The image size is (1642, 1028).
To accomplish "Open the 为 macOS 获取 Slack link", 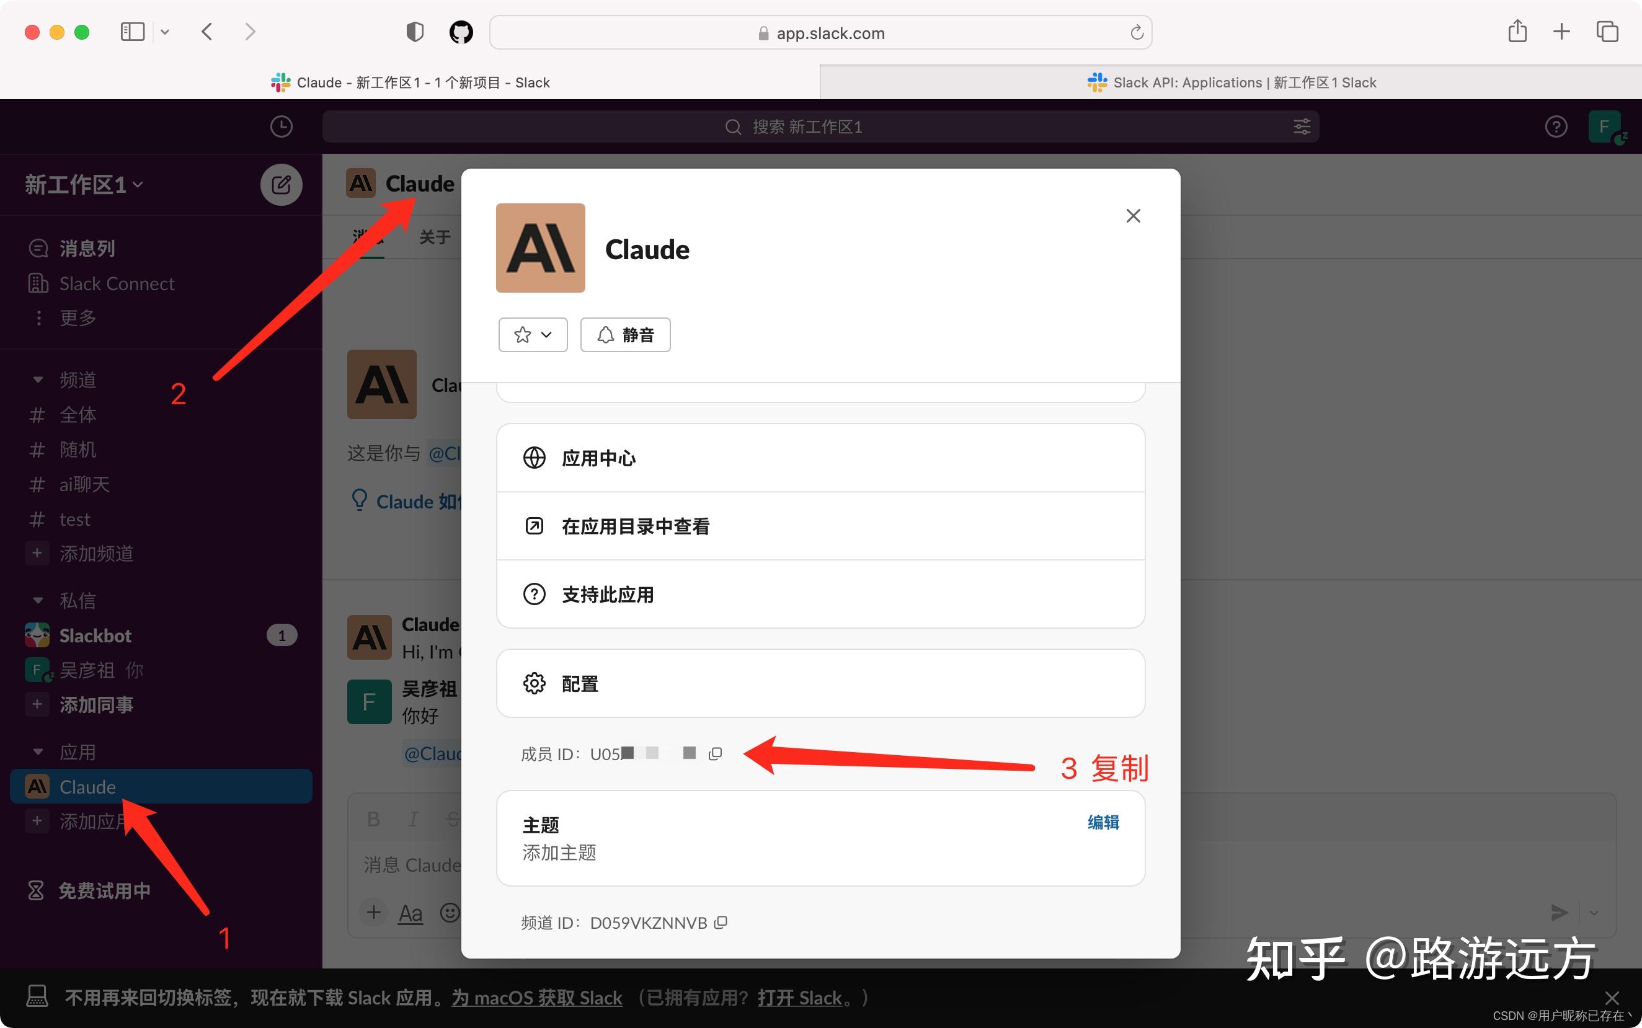I will pos(536,997).
